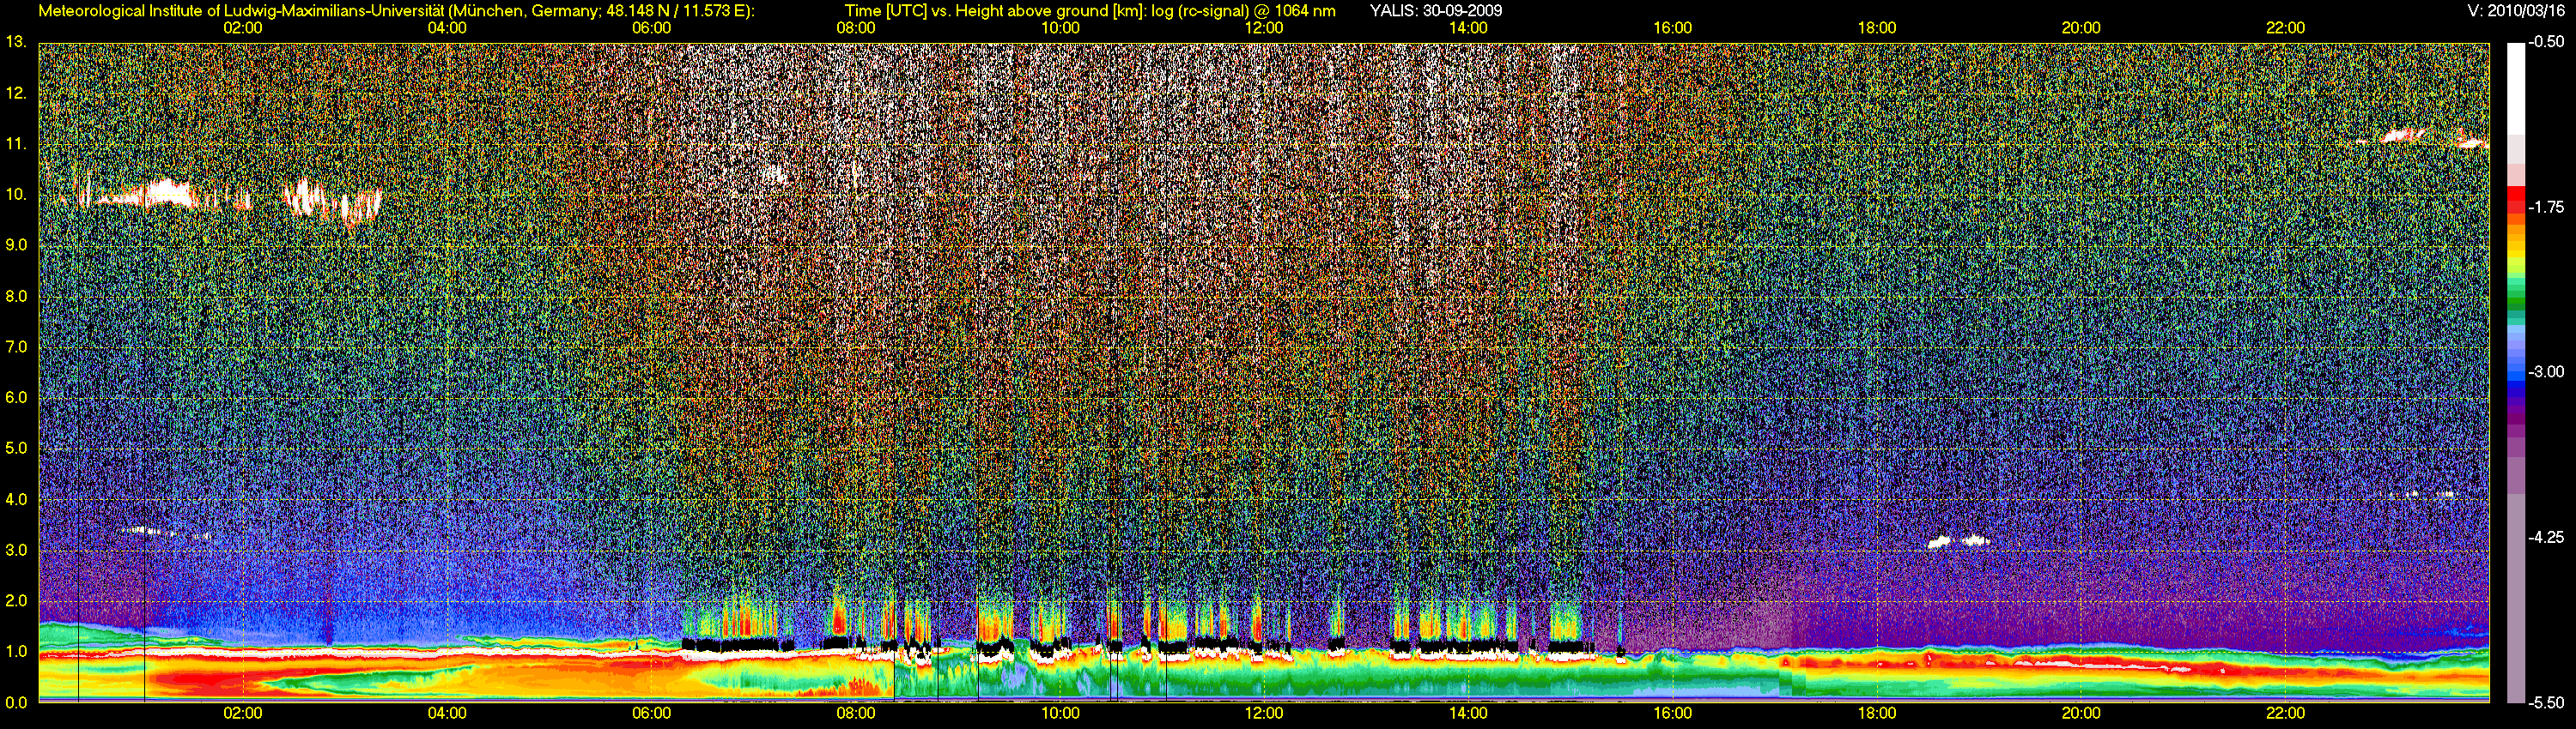
Task: Click 10:00 on the top time axis
Action: coord(1060,28)
